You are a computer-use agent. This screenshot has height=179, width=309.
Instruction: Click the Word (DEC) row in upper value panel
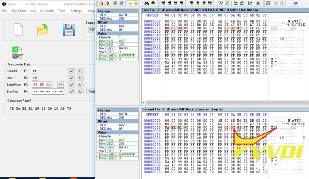[x=117, y=52]
